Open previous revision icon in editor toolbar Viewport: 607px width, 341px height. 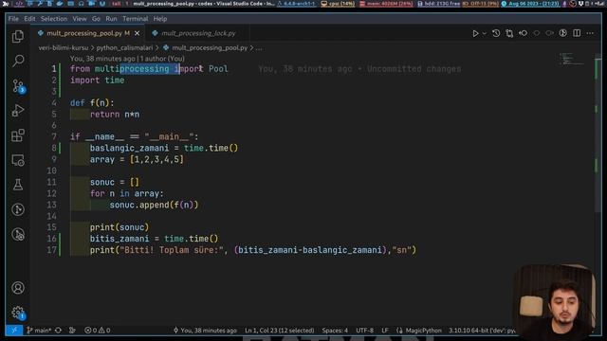point(523,33)
